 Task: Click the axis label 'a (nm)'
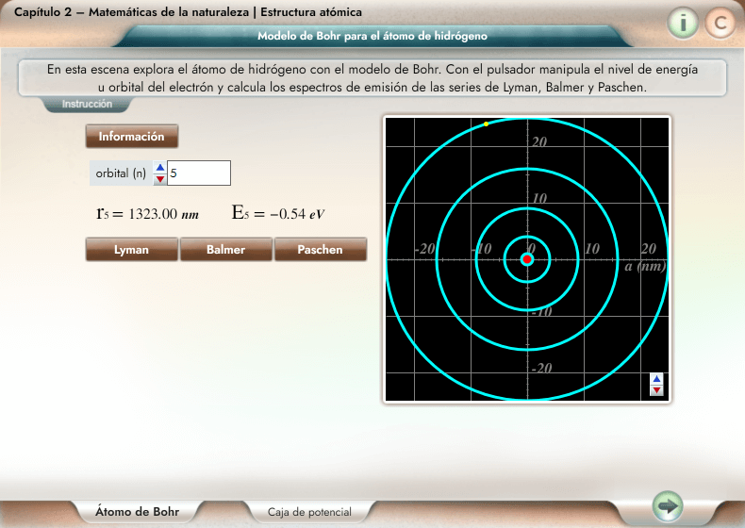[645, 266]
